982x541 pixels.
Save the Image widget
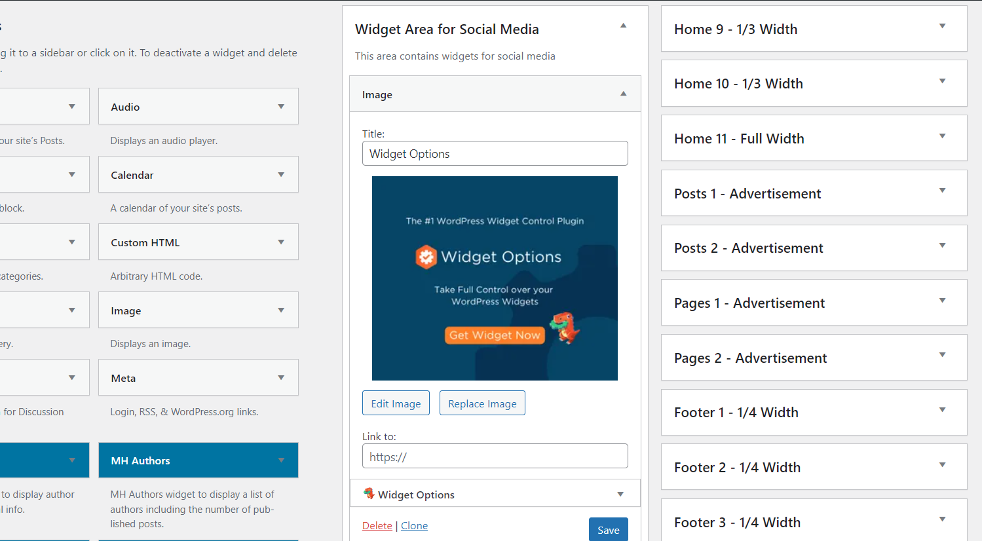[608, 530]
